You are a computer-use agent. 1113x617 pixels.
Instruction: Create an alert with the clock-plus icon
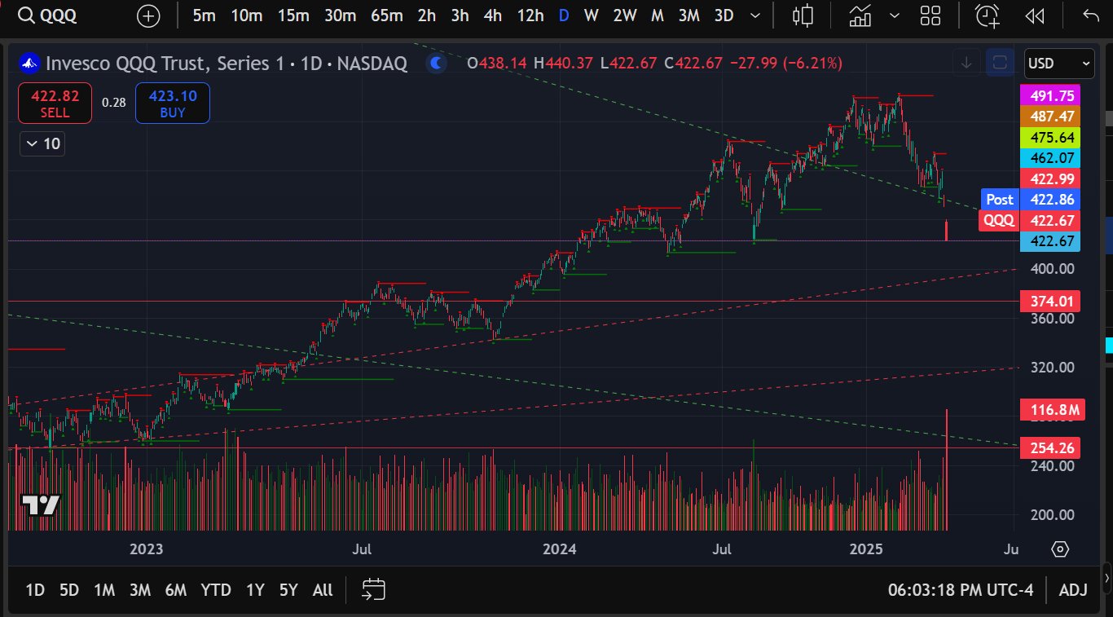[x=986, y=15]
